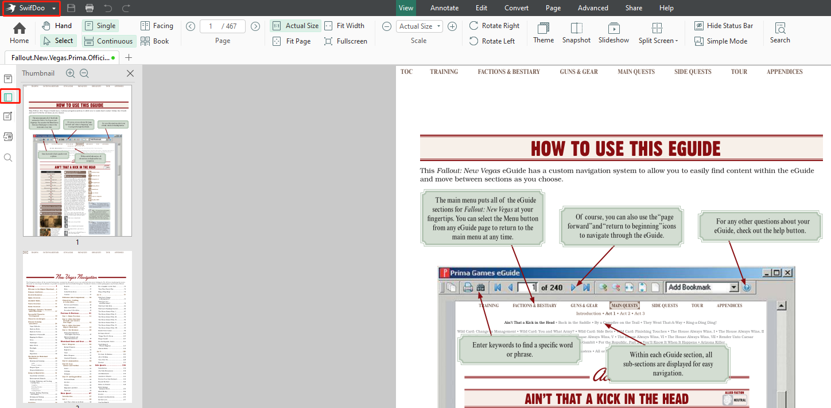This screenshot has height=408, width=831.
Task: Open the Advanced ribbon tab
Action: click(593, 8)
